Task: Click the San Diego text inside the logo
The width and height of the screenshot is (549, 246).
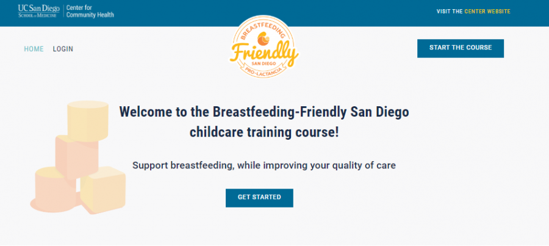Action: click(x=265, y=65)
